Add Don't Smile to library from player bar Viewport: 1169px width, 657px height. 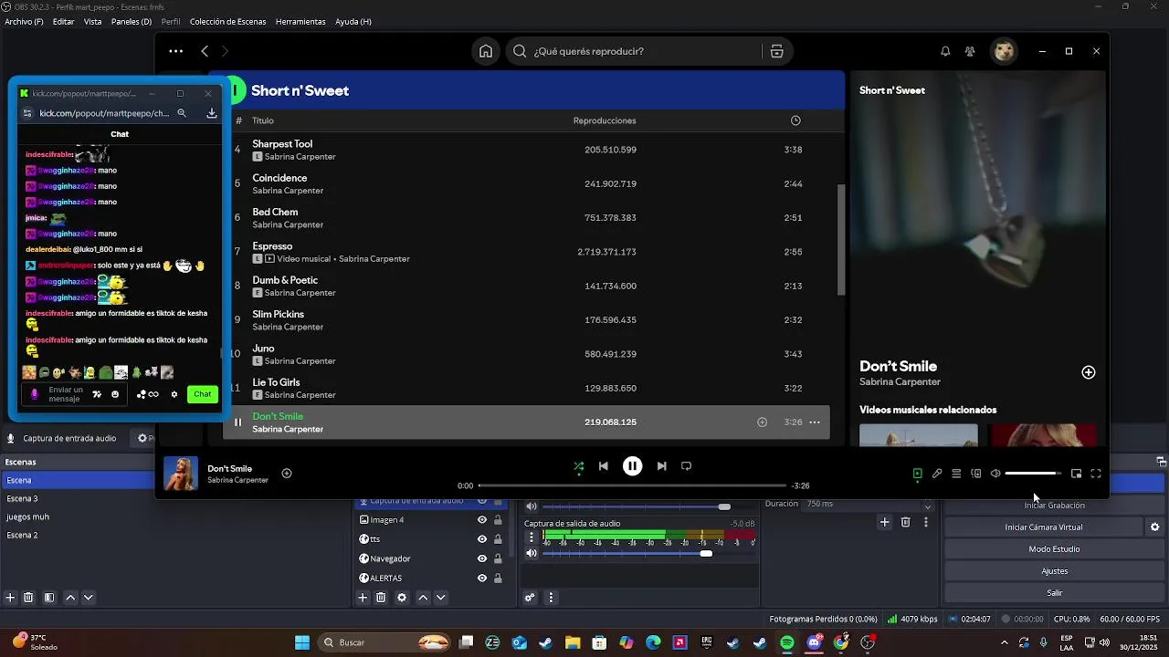pyautogui.click(x=287, y=473)
